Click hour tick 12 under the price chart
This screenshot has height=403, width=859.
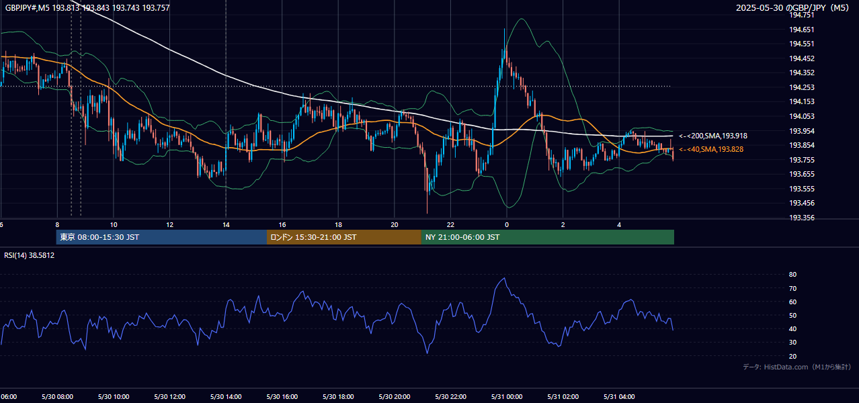170,225
